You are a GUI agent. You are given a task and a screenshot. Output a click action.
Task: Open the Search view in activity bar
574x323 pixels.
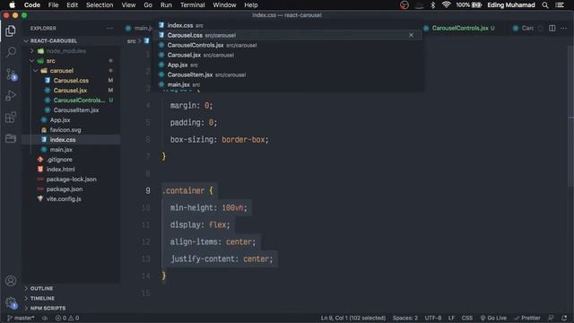tap(11, 52)
